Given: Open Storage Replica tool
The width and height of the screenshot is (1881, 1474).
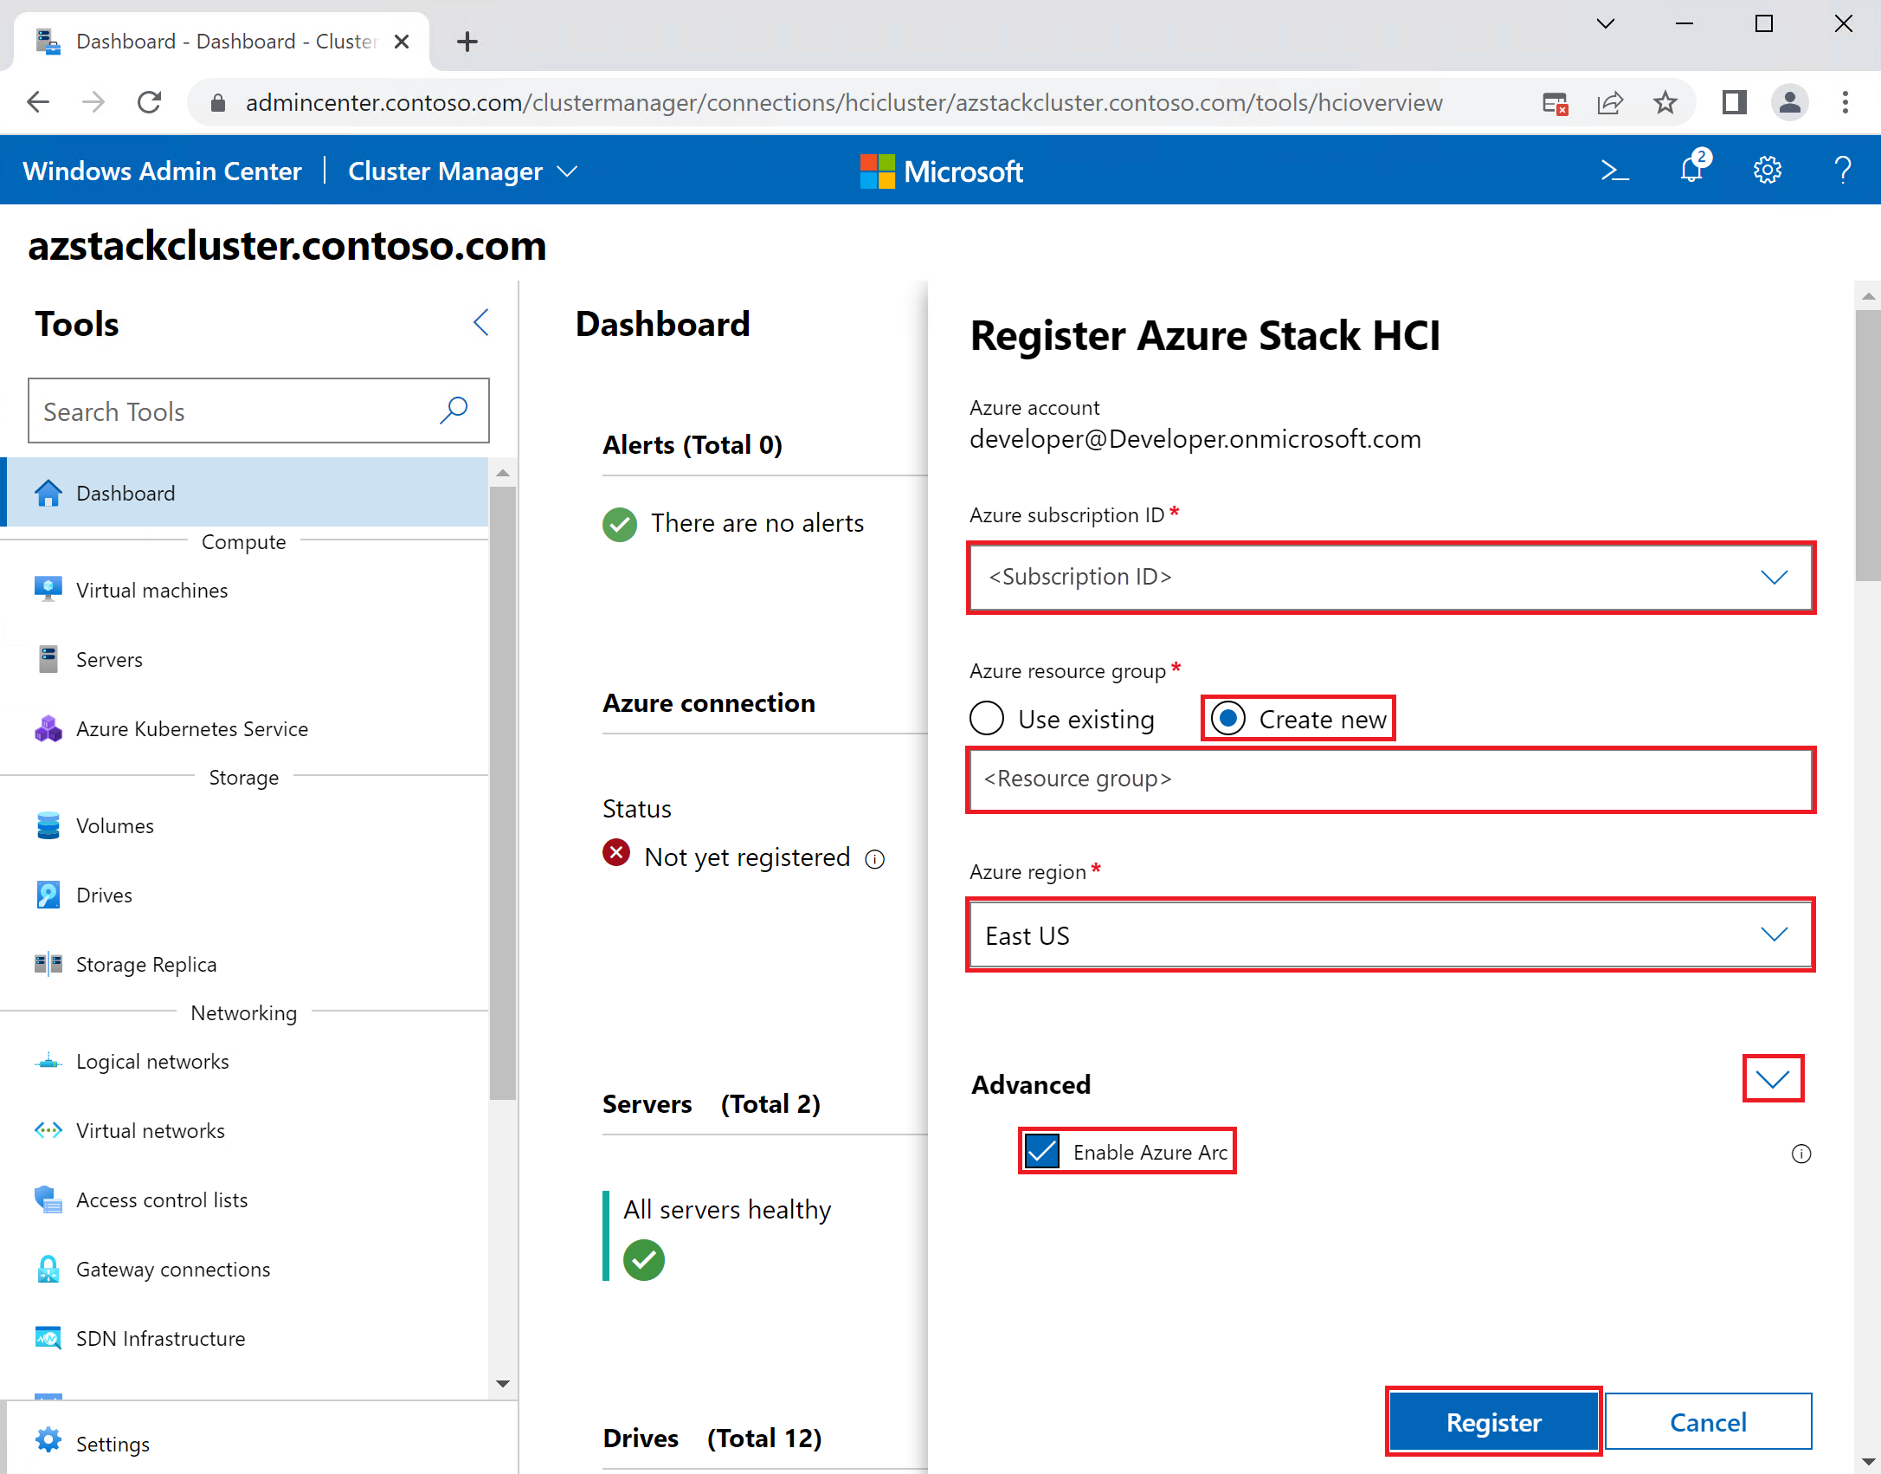Looking at the screenshot, I should tap(244, 964).
